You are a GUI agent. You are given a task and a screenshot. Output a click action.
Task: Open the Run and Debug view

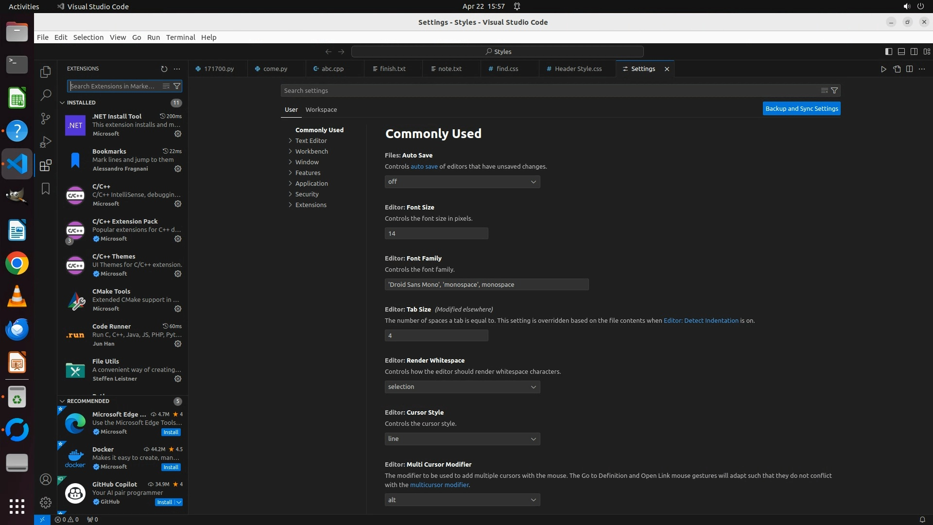[x=45, y=142]
